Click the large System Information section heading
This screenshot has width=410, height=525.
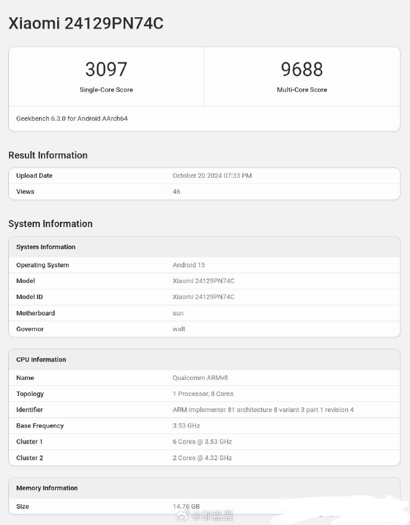pyautogui.click(x=51, y=224)
